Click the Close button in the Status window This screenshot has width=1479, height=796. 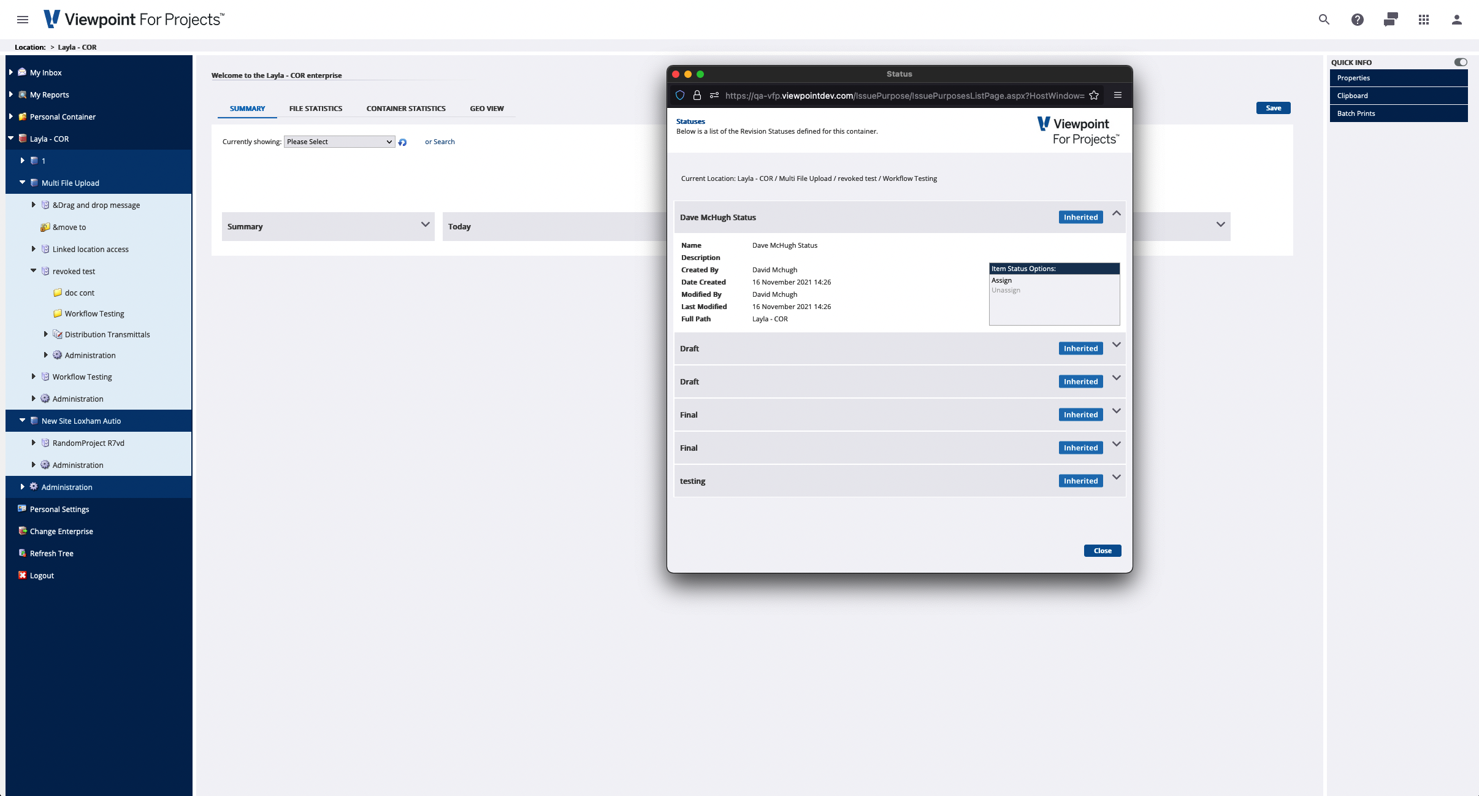click(x=1102, y=550)
